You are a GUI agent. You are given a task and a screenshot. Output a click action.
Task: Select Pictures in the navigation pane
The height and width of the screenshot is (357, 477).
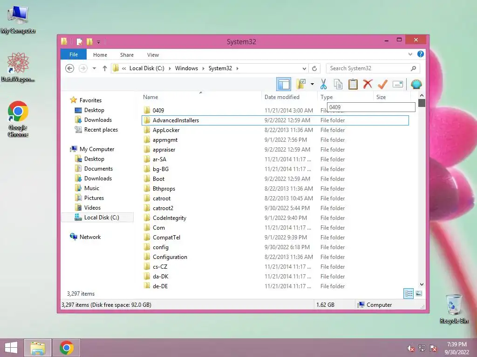[x=94, y=198]
